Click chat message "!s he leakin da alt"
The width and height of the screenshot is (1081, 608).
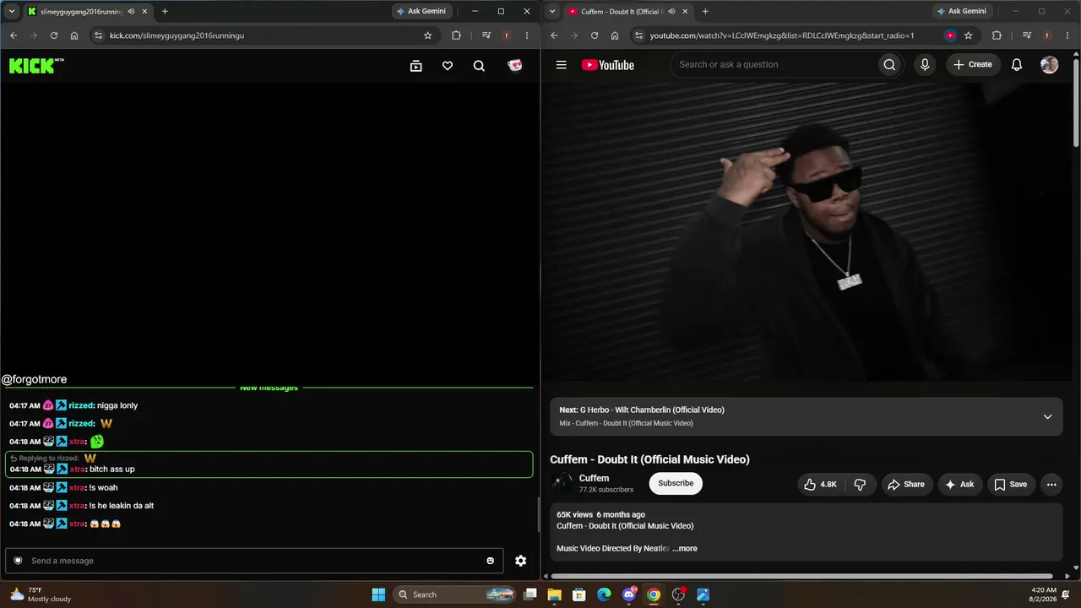pyautogui.click(x=121, y=506)
